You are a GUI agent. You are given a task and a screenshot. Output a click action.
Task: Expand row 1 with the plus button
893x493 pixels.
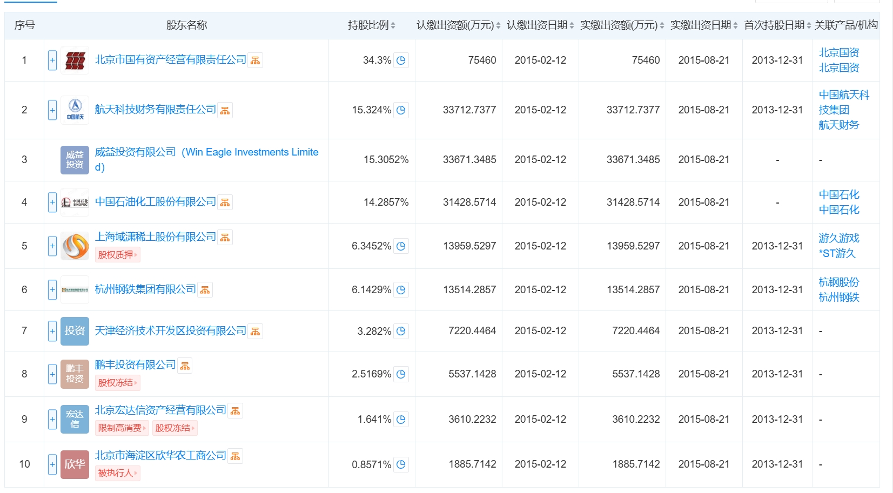pyautogui.click(x=52, y=60)
